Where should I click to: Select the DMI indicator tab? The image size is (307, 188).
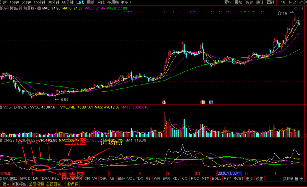point(36,179)
